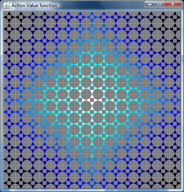
Task: Click the black left-pointing triangle in top-left corner state
Action: click(x=6, y=17)
